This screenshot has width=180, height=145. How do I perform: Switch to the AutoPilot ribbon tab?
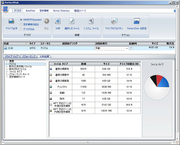[x=30, y=11]
